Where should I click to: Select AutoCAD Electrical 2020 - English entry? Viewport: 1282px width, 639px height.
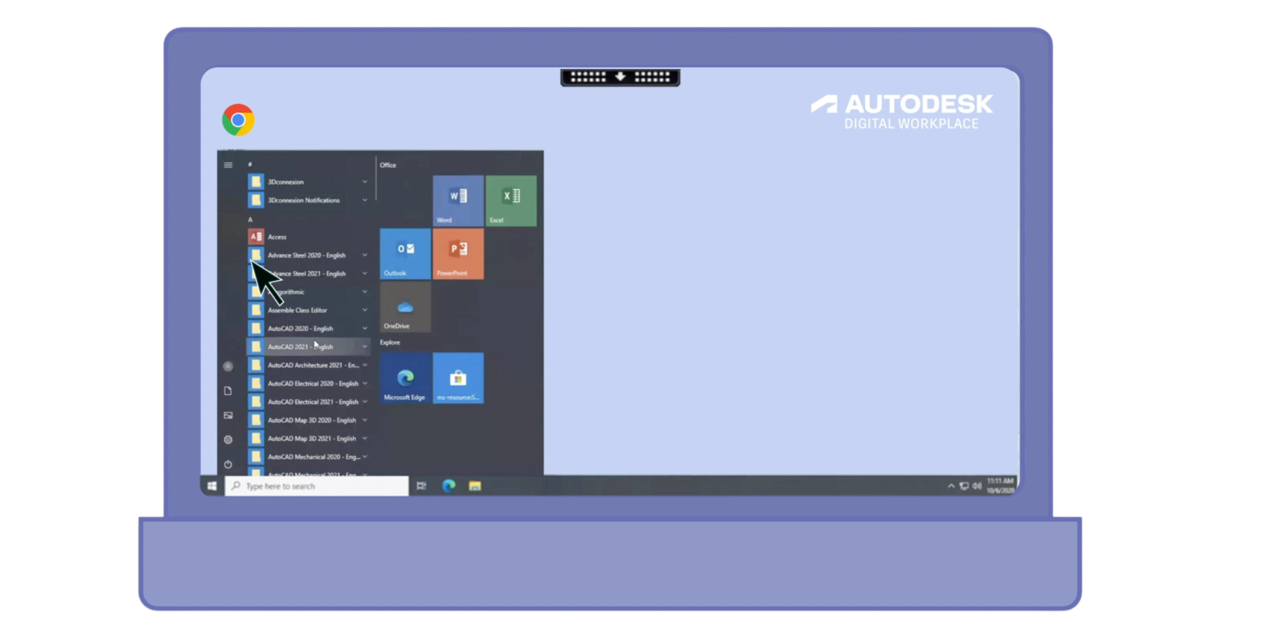(309, 384)
